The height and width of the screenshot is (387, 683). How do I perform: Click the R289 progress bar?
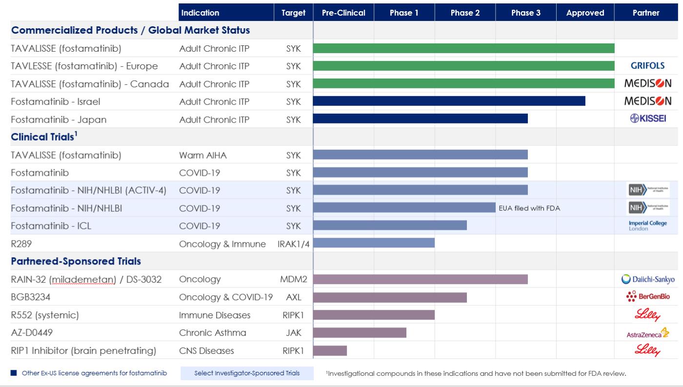pos(374,244)
